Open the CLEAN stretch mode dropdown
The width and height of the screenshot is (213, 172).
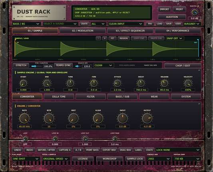tap(104, 66)
